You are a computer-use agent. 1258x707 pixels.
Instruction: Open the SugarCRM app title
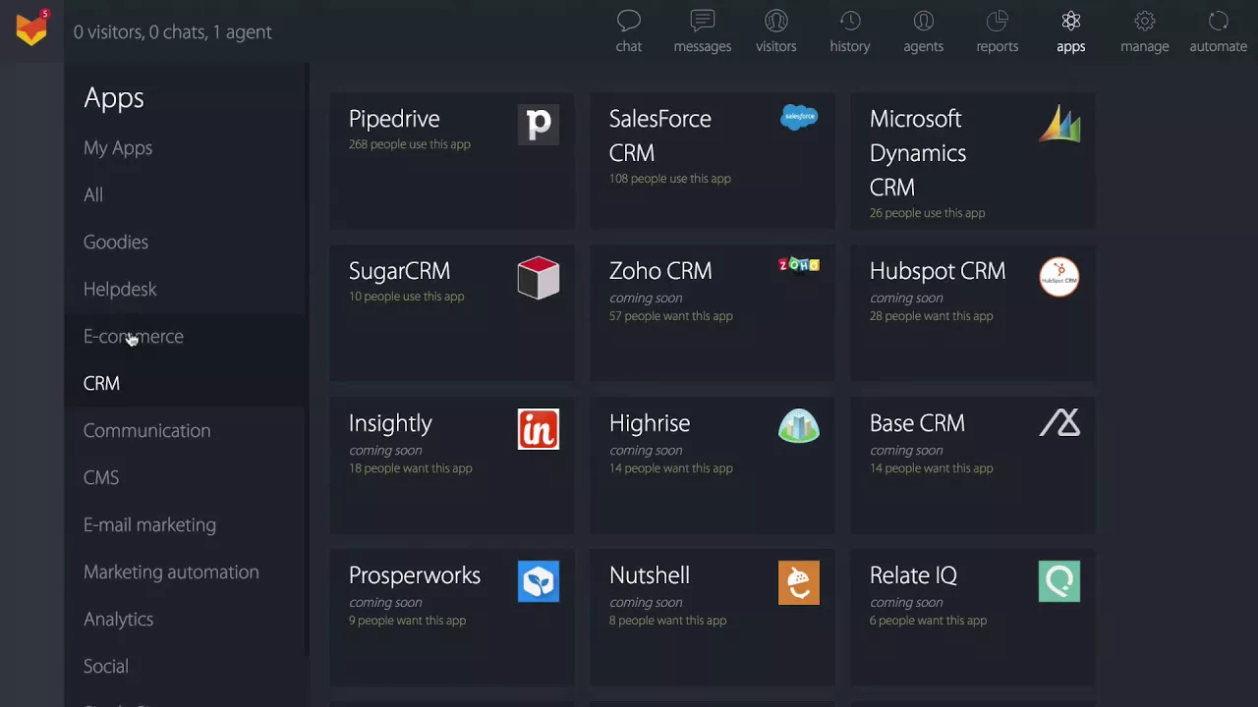click(399, 271)
